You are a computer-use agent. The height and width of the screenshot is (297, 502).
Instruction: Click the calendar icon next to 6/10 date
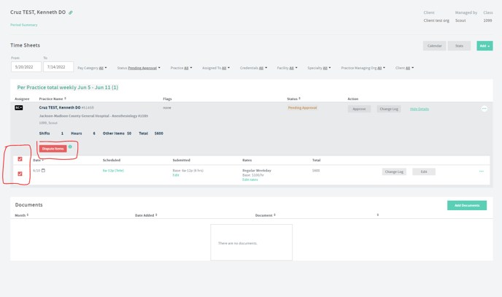[x=43, y=171]
